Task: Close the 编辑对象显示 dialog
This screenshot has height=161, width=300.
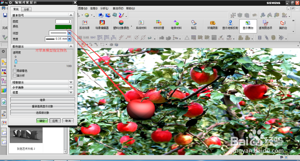Action: click(x=75, y=2)
